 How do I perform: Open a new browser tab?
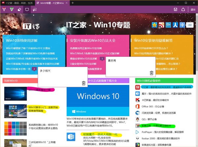tap(73, 3)
